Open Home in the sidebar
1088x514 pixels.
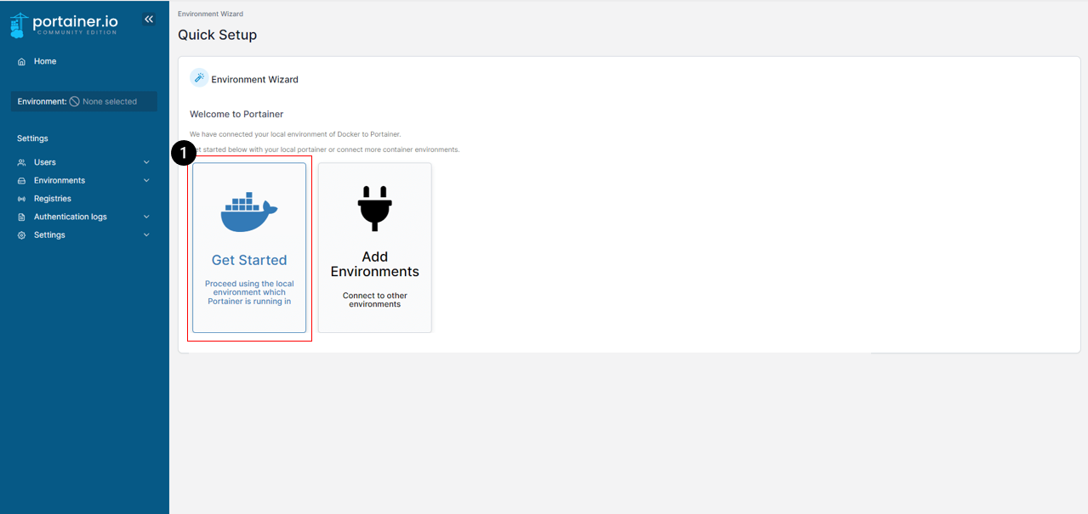click(x=45, y=61)
